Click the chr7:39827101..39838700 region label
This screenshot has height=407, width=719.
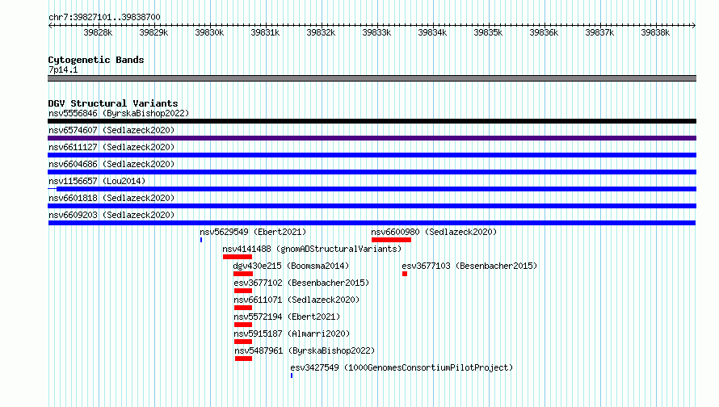coord(104,18)
